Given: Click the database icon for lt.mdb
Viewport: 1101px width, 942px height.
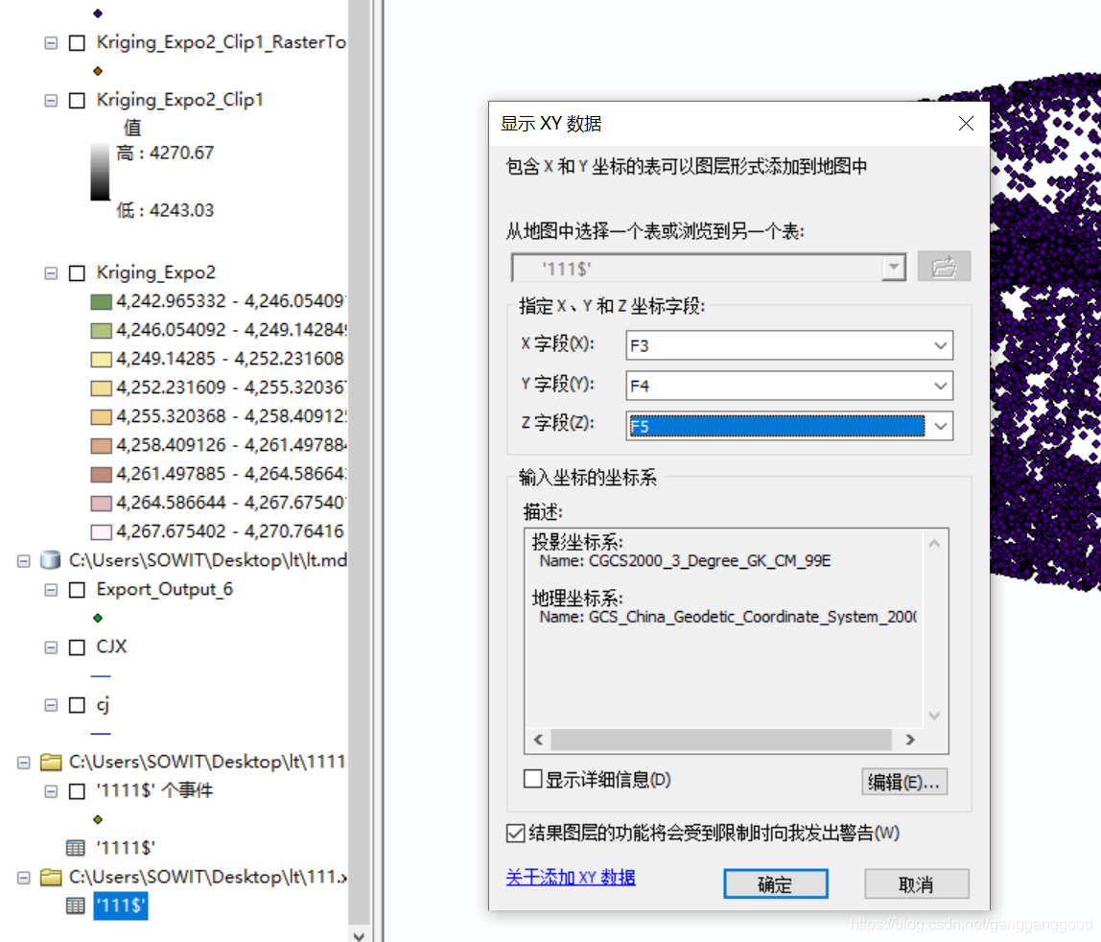Looking at the screenshot, I should pos(51,560).
